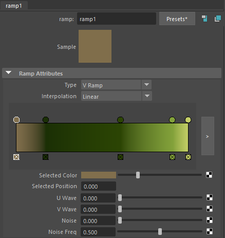
Task: Select the olive green ramp handle circle
Action: pyautogui.click(x=172, y=120)
